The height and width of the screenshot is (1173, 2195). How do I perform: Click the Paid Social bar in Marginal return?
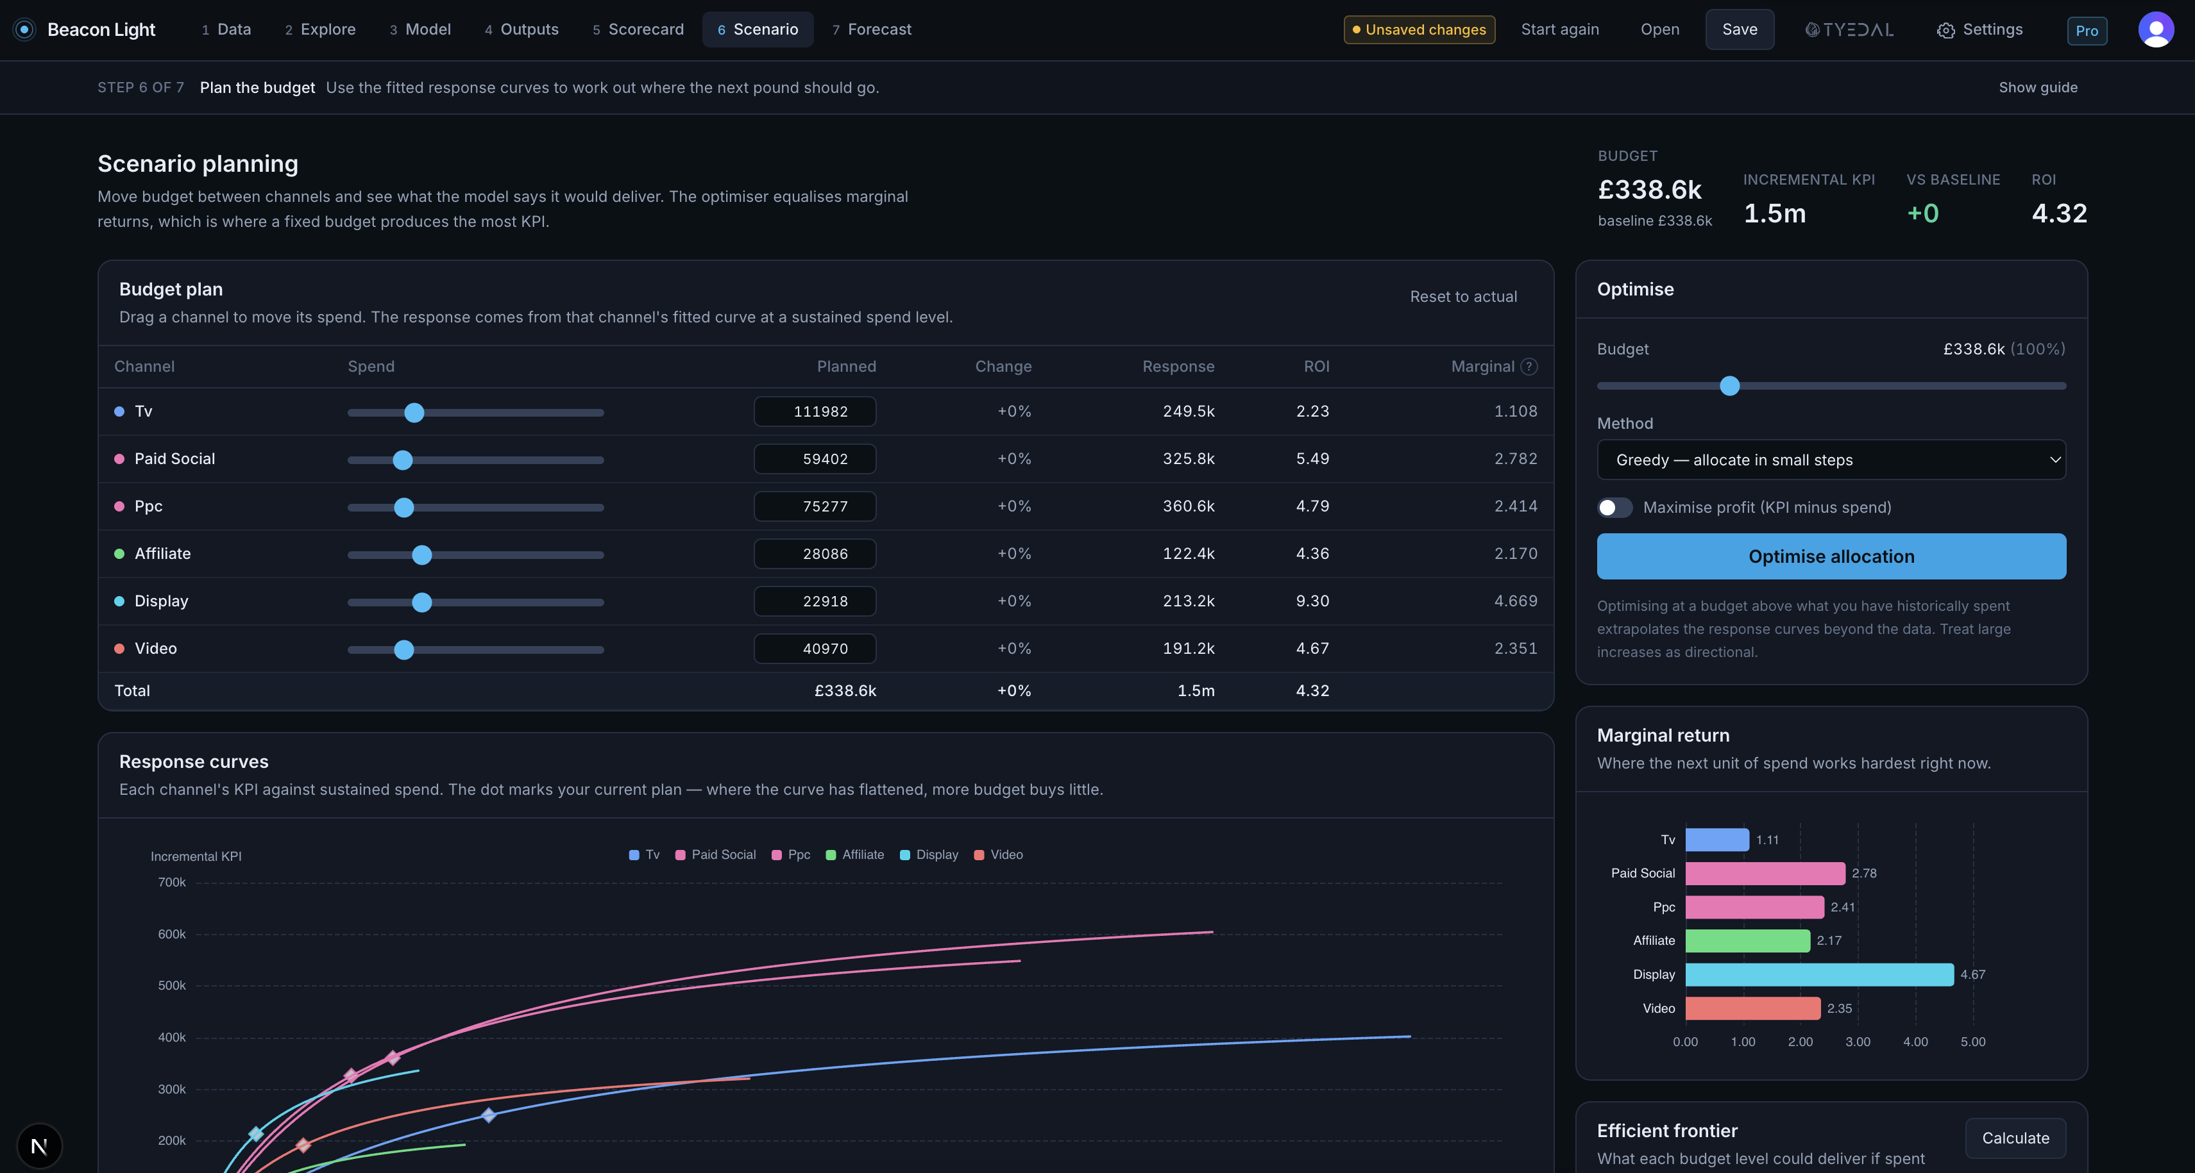point(1765,874)
